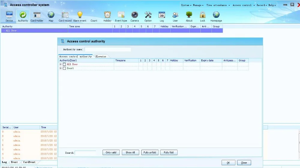Click the Authority(Door) column header

pos(86,60)
